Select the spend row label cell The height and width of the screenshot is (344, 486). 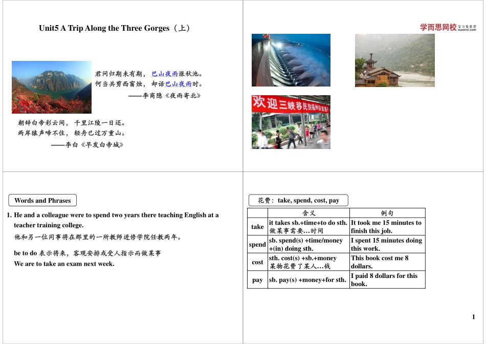[258, 245]
